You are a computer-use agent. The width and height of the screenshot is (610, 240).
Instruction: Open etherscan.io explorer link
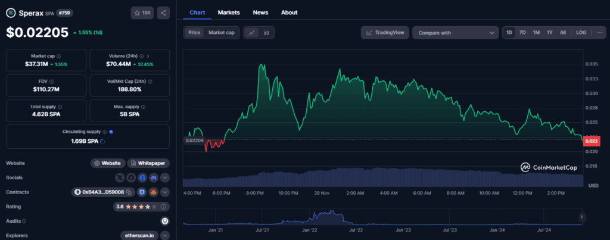[x=139, y=235]
